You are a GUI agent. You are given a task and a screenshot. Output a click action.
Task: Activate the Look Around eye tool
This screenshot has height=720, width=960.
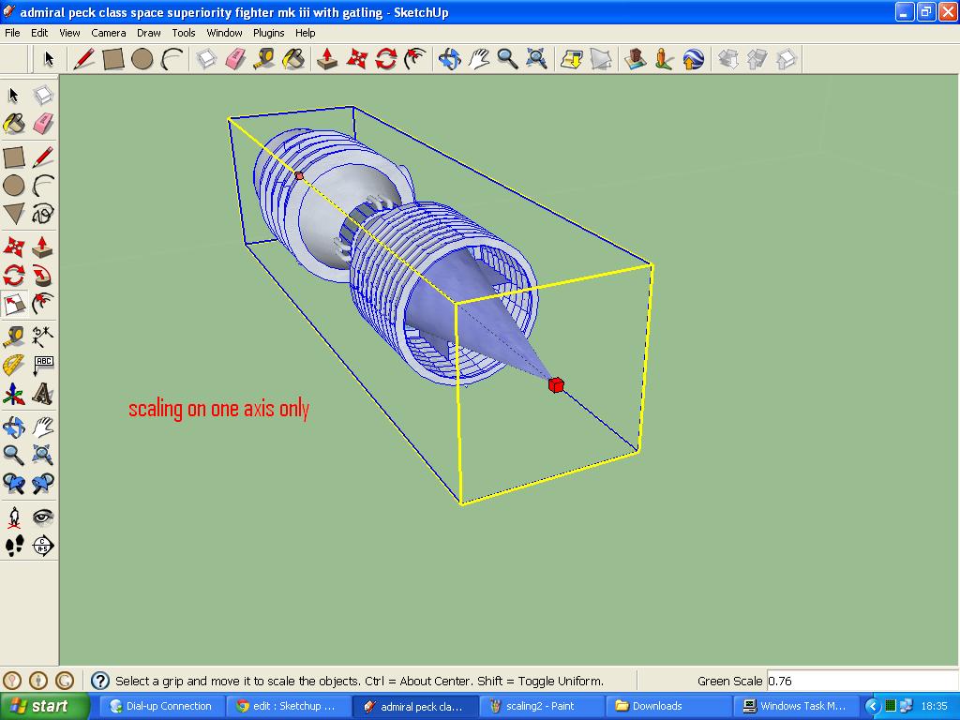click(43, 517)
